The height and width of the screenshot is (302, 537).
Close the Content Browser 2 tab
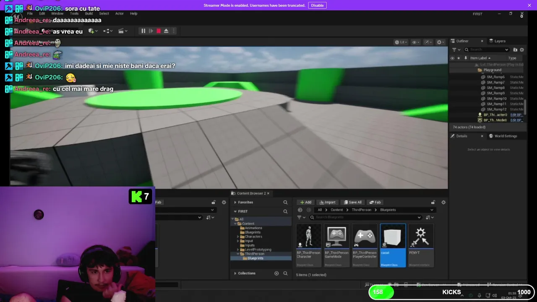pyautogui.click(x=268, y=193)
